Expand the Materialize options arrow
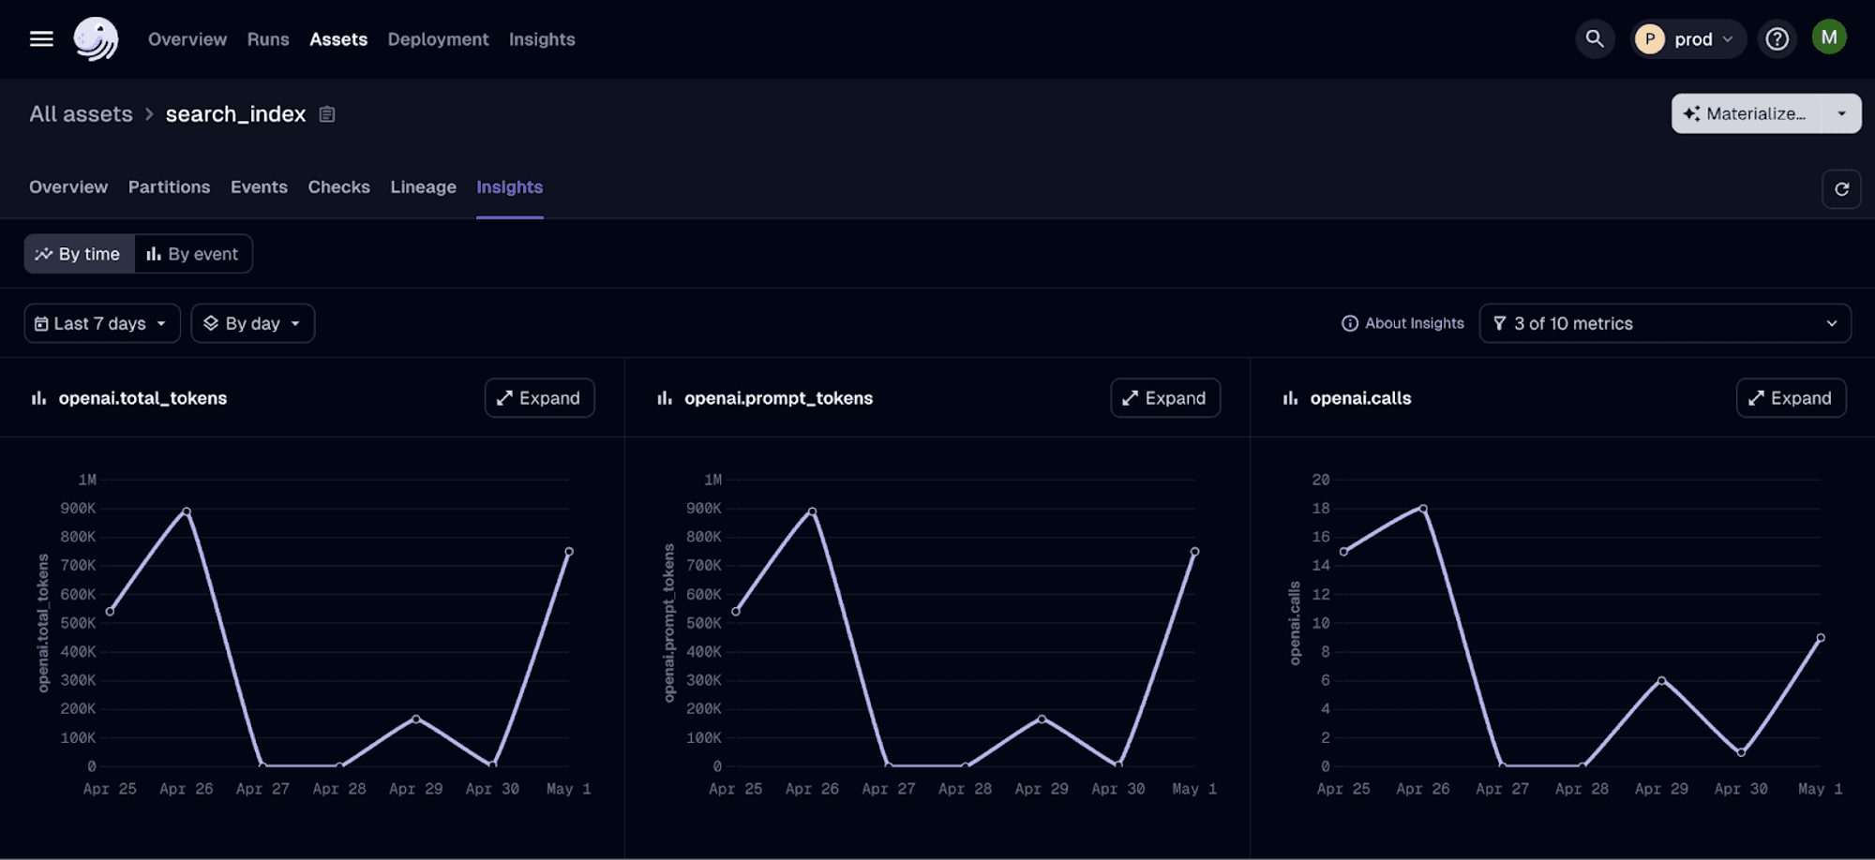 click(x=1841, y=113)
